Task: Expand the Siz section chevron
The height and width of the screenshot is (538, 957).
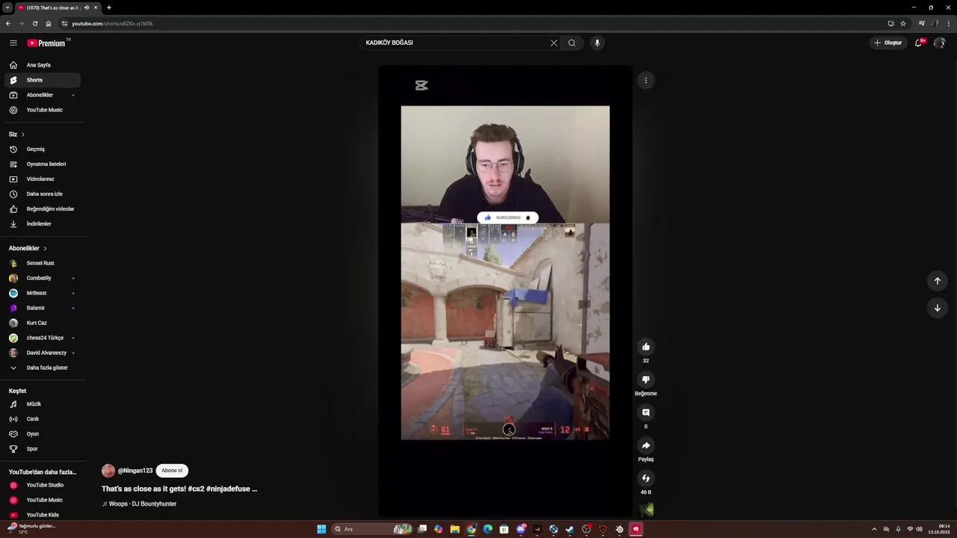Action: tap(23, 134)
